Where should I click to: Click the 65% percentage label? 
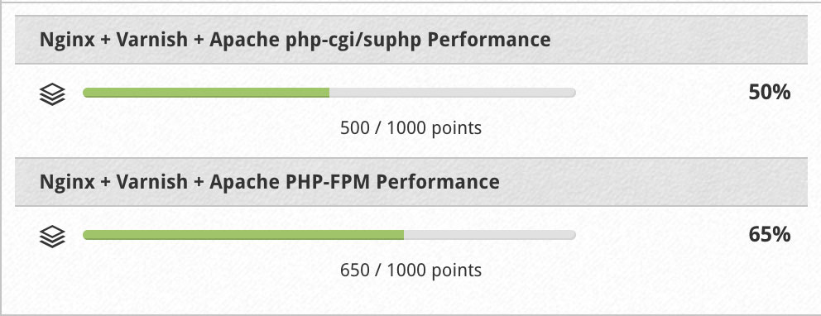(769, 235)
